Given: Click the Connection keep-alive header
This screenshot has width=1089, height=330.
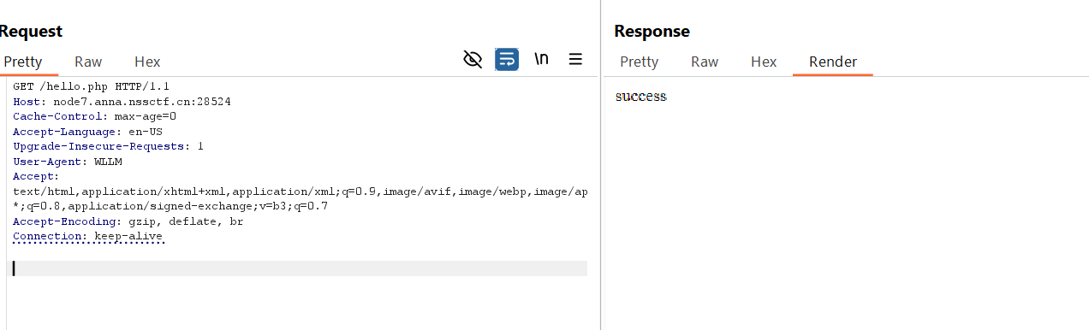Looking at the screenshot, I should coord(87,236).
